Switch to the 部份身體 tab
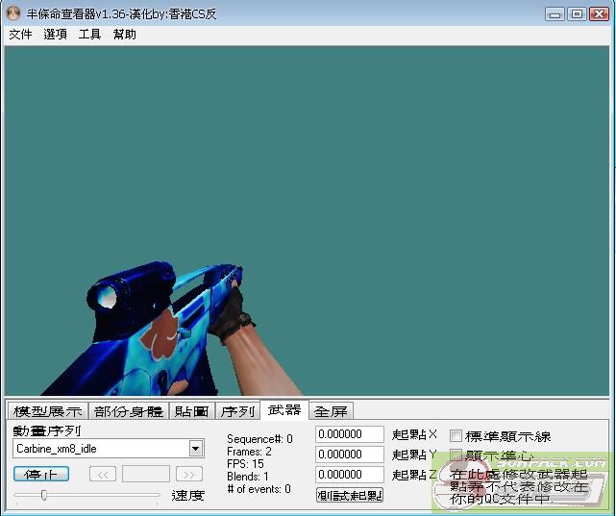Viewport: 616px width, 516px height. pos(128,411)
